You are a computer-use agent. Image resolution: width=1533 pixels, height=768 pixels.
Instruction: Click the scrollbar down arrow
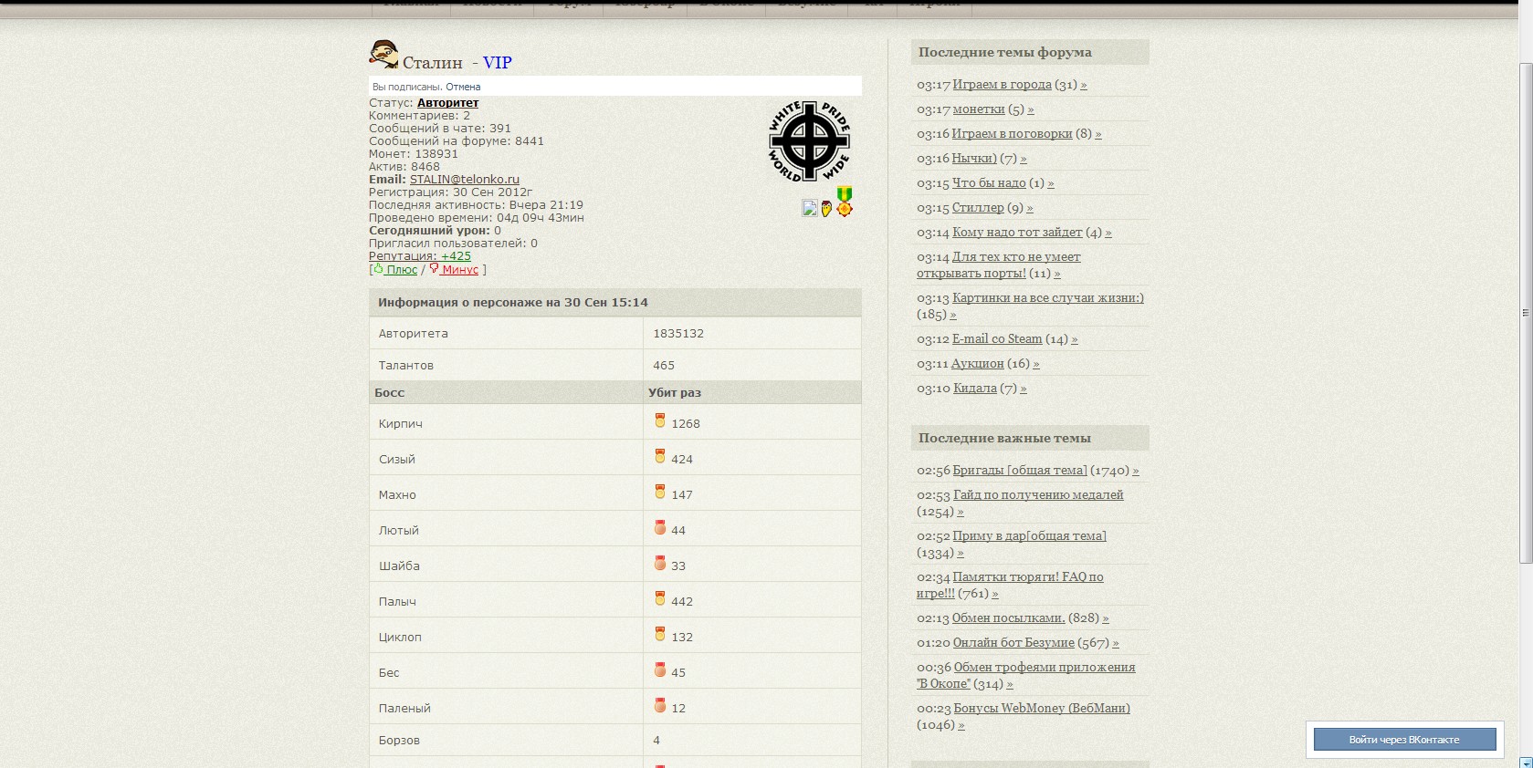tap(1525, 762)
